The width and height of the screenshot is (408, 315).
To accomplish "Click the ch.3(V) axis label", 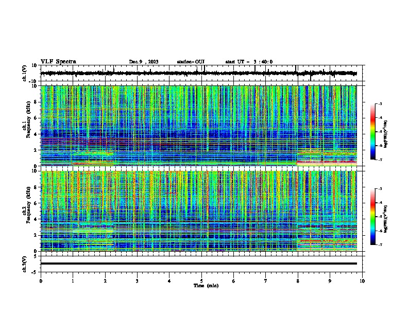I will (x=25, y=264).
